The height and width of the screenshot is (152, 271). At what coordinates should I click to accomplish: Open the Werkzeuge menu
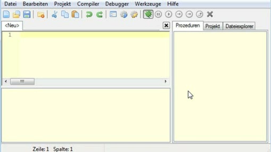click(x=148, y=4)
